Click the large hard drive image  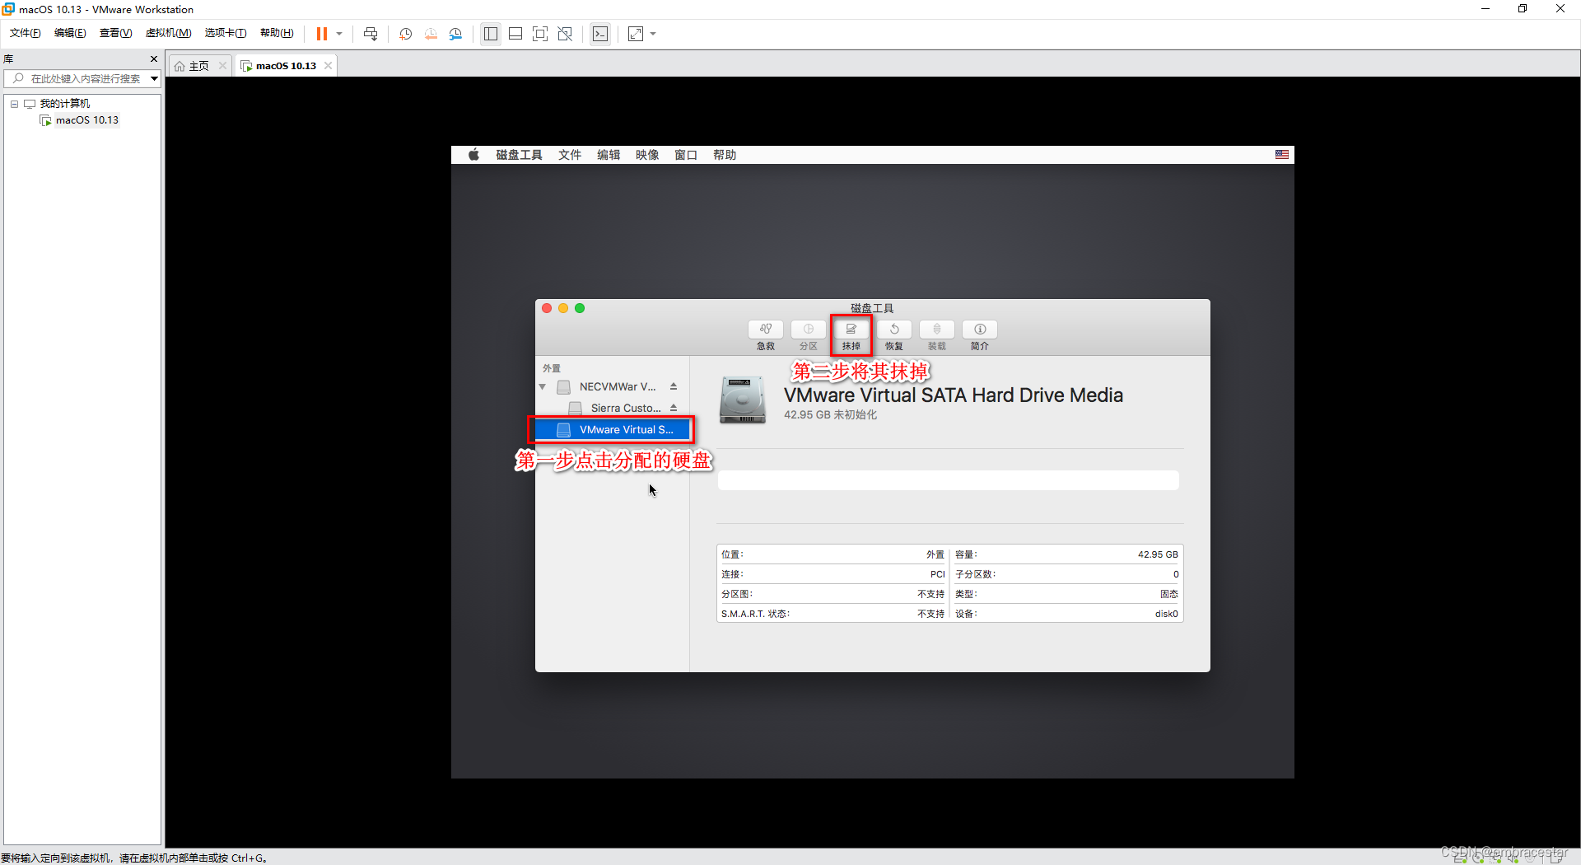tap(742, 400)
